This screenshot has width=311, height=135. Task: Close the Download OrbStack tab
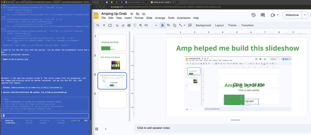pos(148,2)
